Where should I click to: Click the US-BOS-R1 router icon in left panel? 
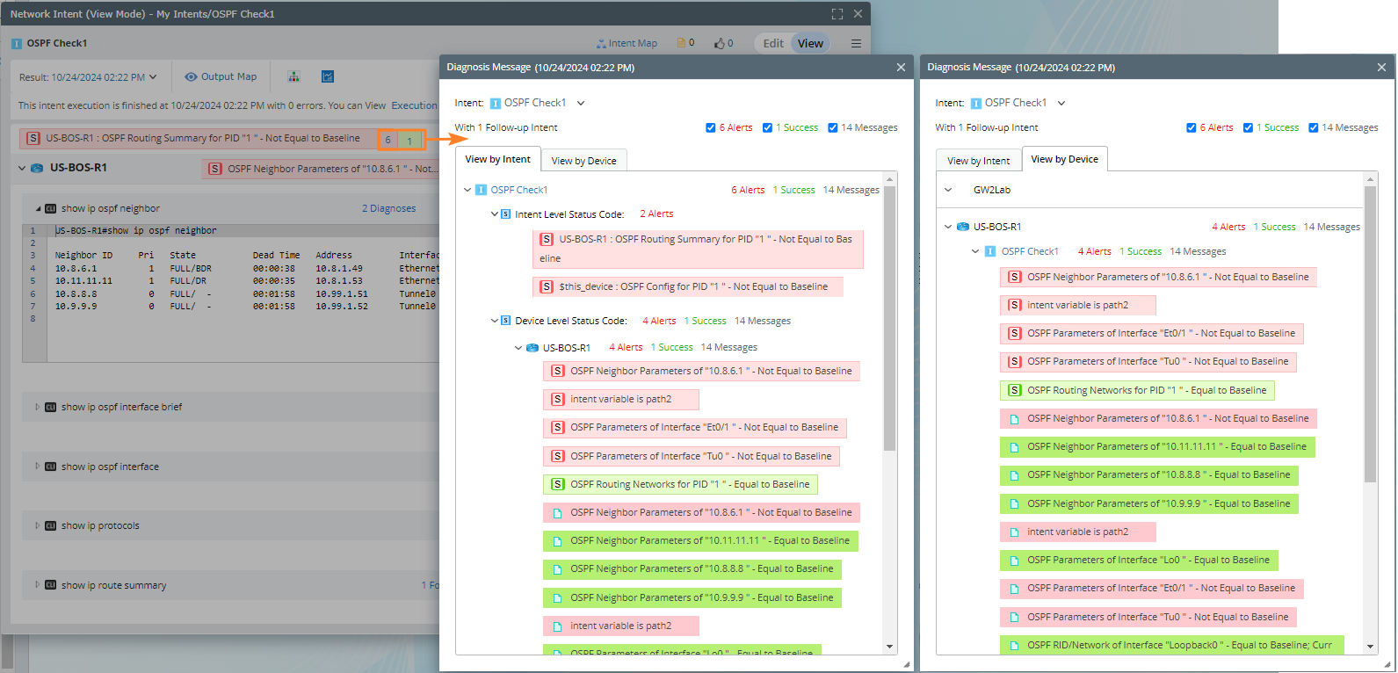[37, 168]
